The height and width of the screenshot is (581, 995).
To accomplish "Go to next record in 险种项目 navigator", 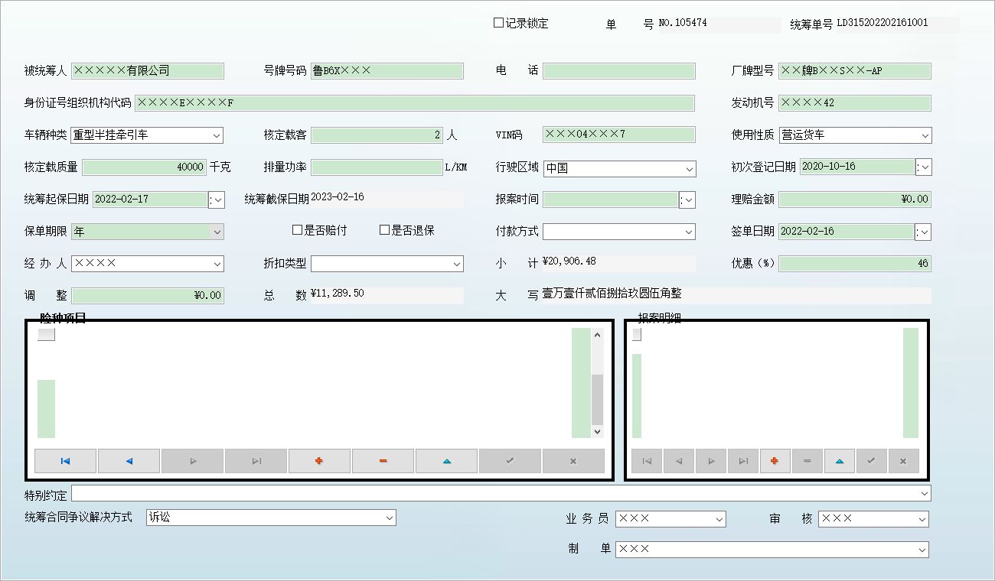I will coord(192,461).
